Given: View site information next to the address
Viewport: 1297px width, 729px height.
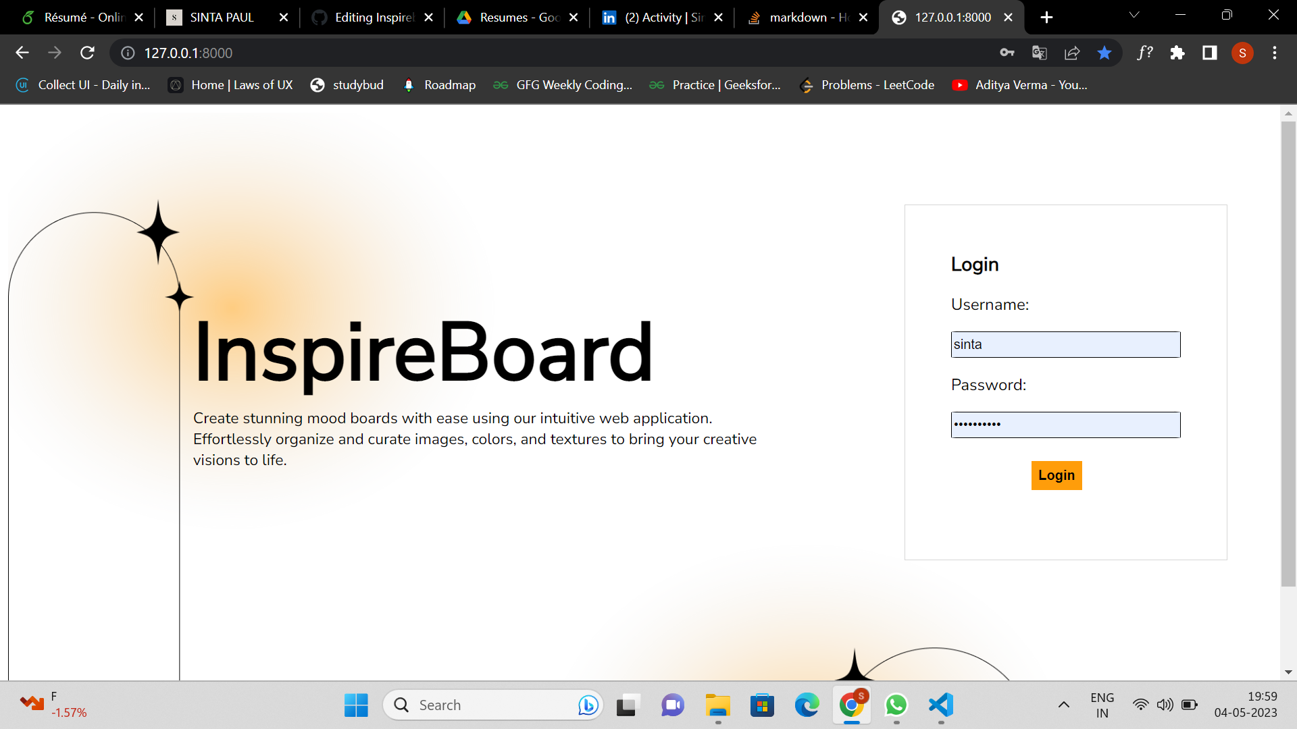Looking at the screenshot, I should 126,53.
